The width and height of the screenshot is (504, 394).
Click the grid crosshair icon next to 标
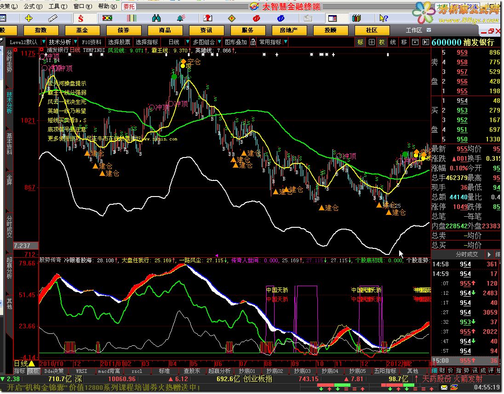click(x=372, y=42)
